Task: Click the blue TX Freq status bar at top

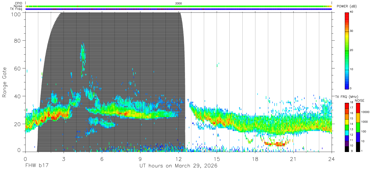Action: click(x=179, y=9)
